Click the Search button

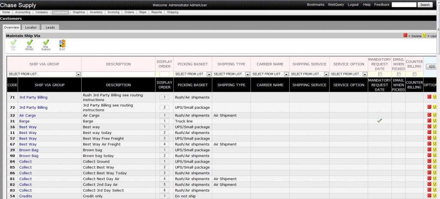[425, 5]
